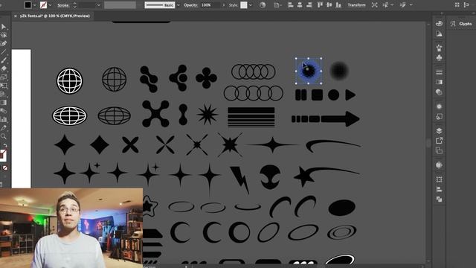Select the Selection tool arrow

tap(3, 27)
